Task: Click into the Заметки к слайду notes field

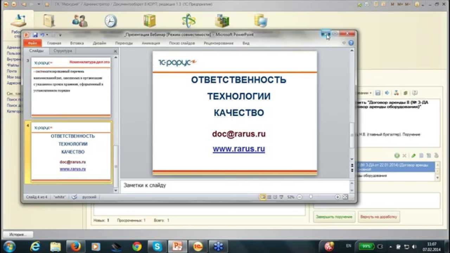Action: (235, 186)
